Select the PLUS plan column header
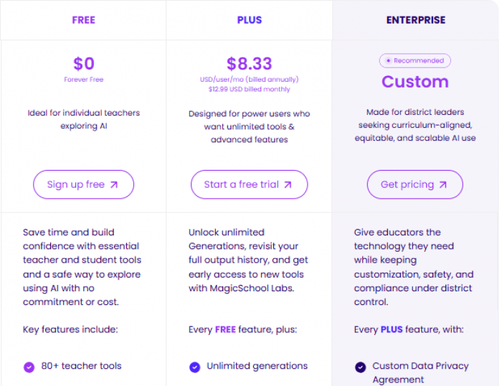Image resolution: width=502 pixels, height=386 pixels. (x=250, y=20)
